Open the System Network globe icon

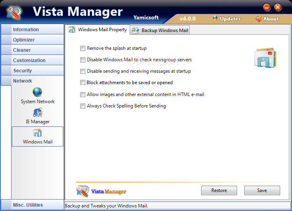tap(38, 92)
